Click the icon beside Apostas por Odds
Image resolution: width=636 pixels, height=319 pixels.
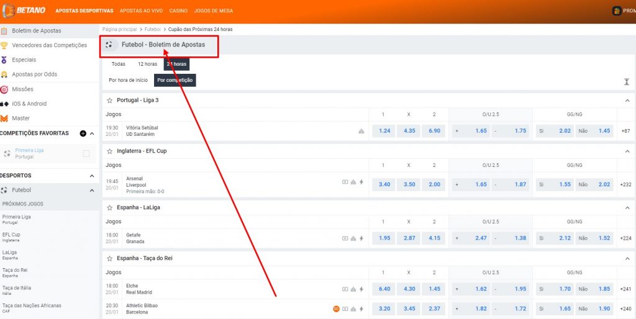point(4,74)
